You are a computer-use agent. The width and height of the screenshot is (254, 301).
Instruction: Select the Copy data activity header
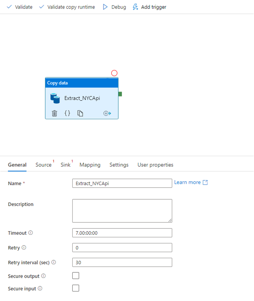[82, 83]
